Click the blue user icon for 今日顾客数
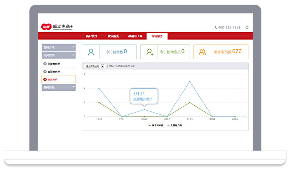290x169 pixels. point(91,52)
